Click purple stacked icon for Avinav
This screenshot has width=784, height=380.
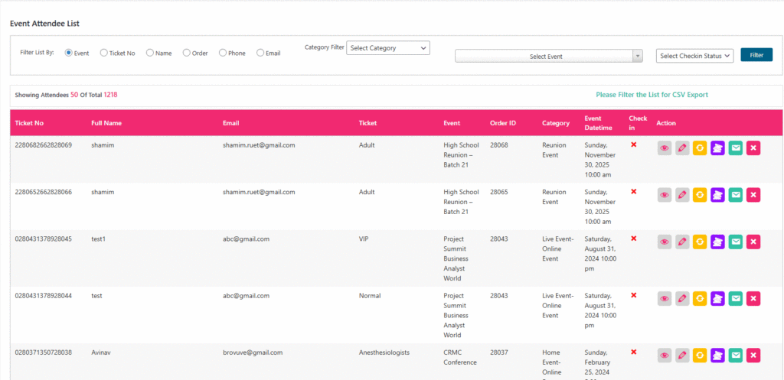click(718, 356)
